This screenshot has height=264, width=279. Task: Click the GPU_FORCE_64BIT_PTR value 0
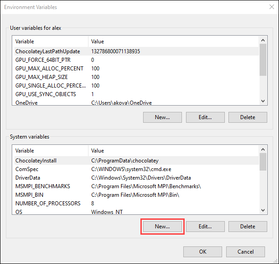93,60
